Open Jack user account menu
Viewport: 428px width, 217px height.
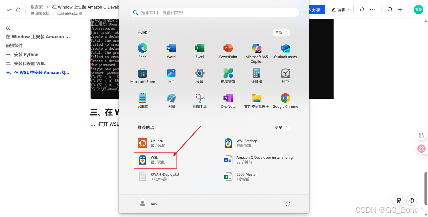coord(148,204)
